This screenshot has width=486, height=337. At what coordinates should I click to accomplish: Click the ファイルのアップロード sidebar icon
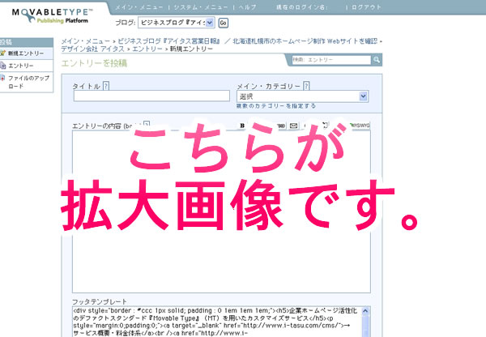[x=3, y=79]
